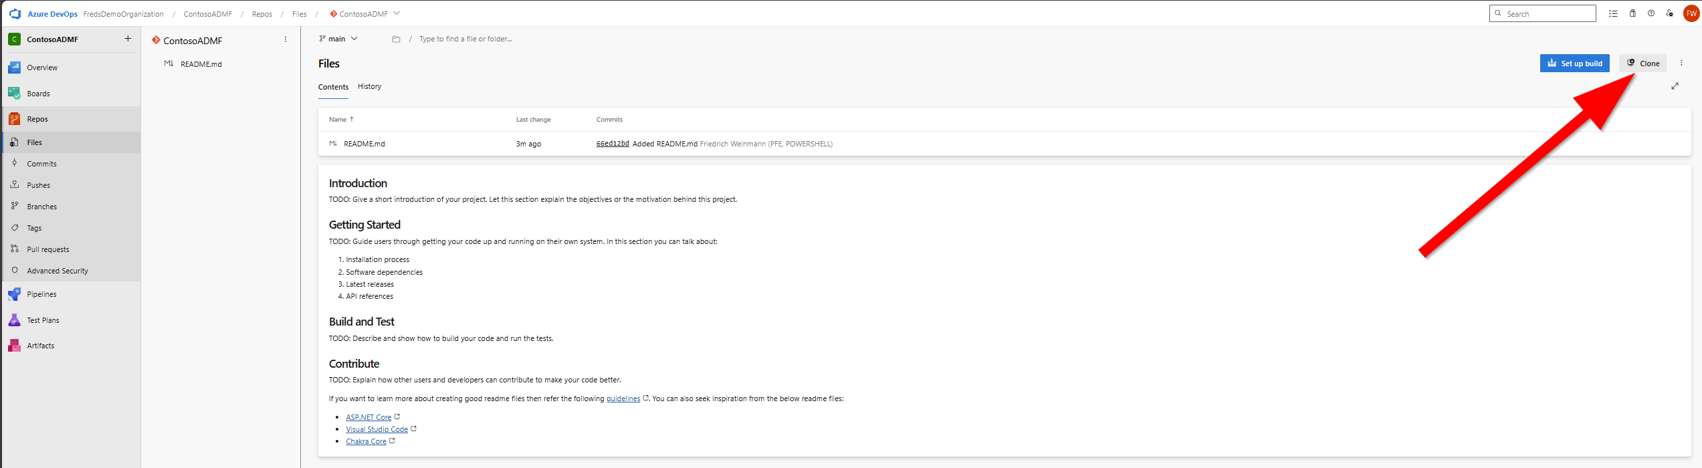Open Pull requests in Repos menu
Image resolution: width=1702 pixels, height=468 pixels.
click(47, 249)
